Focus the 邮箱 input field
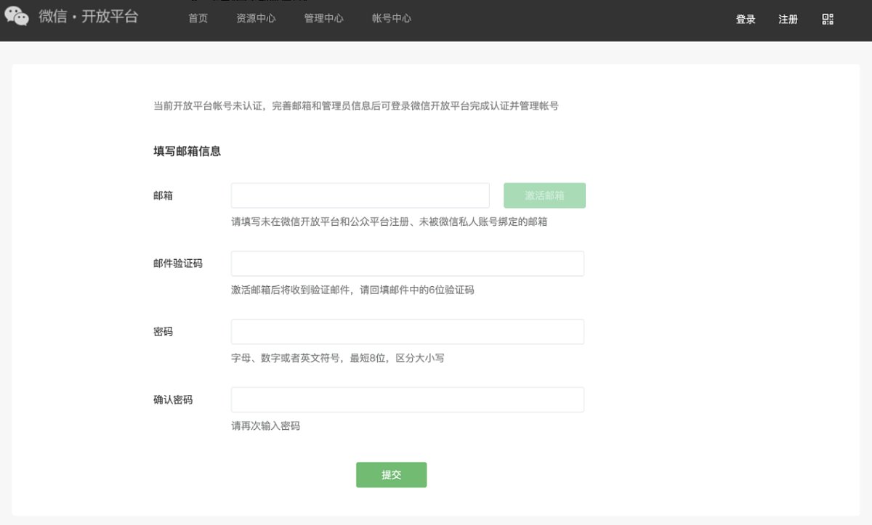Screen dimensions: 872x525 pyautogui.click(x=360, y=195)
